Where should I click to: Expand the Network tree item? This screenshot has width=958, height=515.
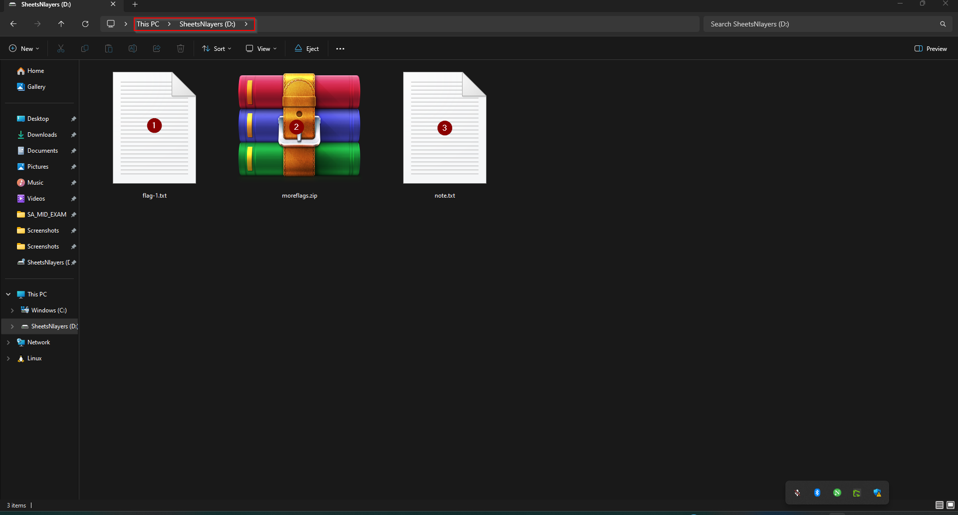tap(8, 342)
